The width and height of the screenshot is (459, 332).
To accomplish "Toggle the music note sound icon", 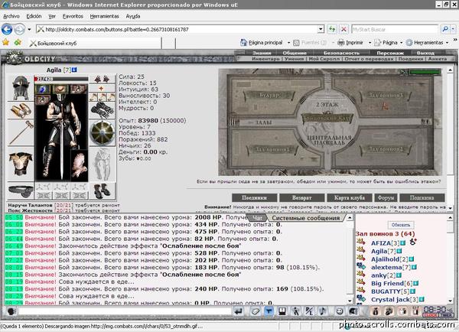I will [323, 311].
